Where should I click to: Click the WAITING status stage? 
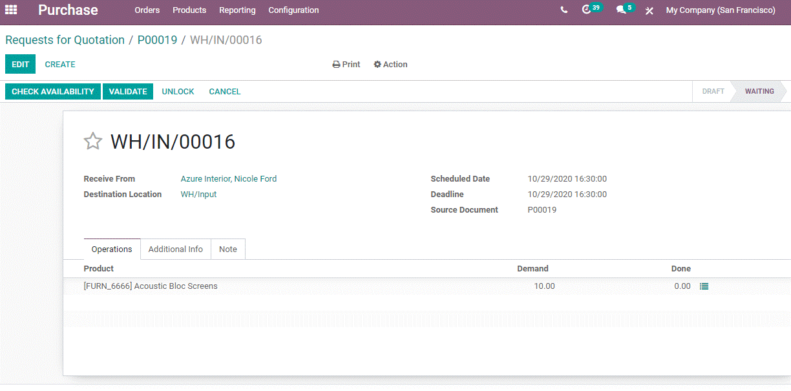(759, 92)
